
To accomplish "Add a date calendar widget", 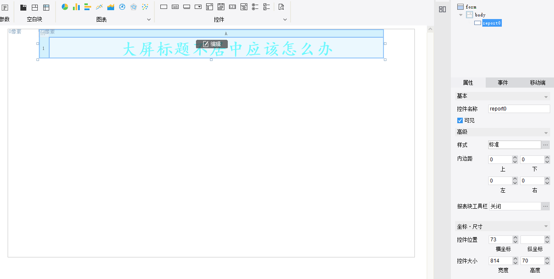I will [x=221, y=7].
